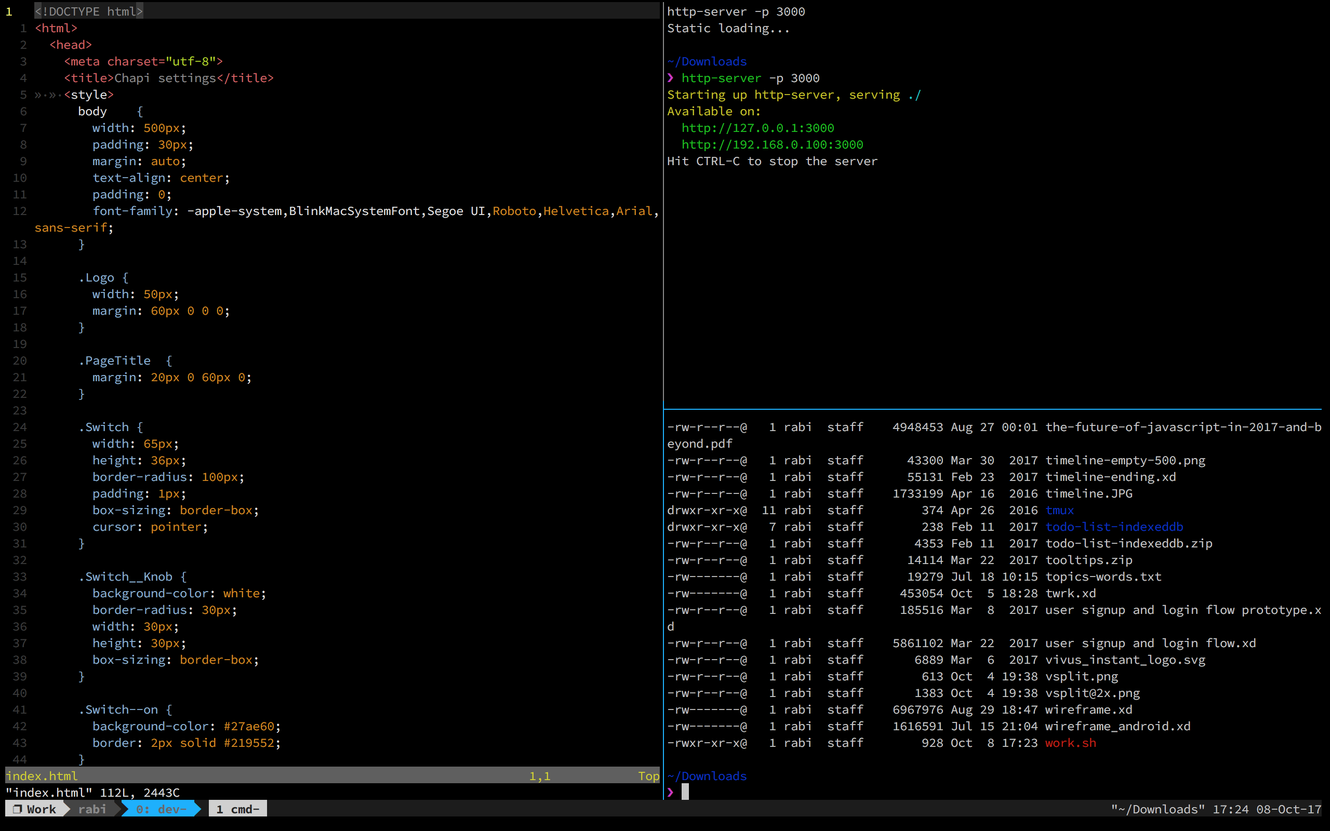Click the ~/Downloads path above bottom prompt

[x=707, y=776]
